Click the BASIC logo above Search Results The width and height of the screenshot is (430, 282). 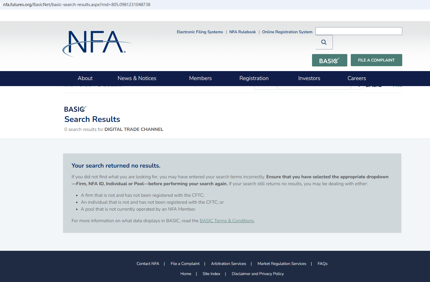pos(75,109)
